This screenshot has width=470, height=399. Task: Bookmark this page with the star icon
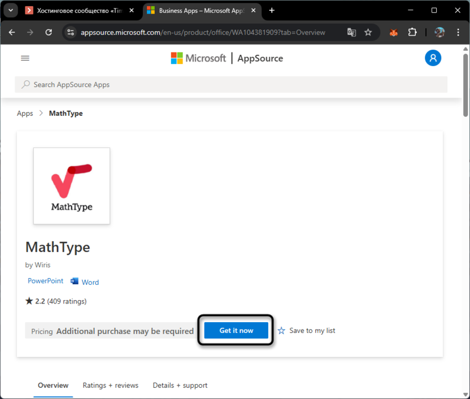pos(368,32)
